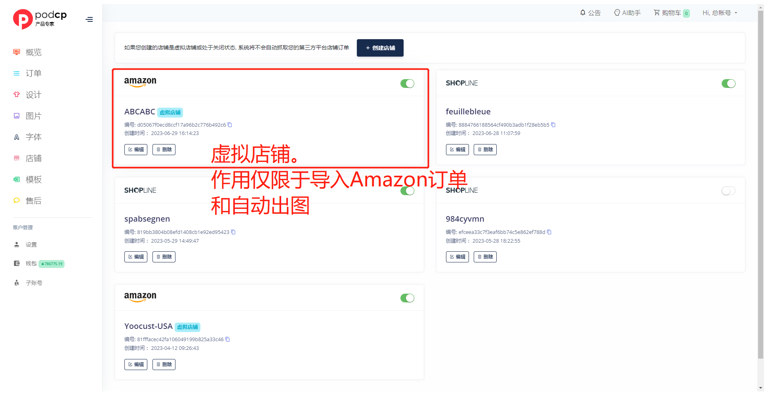Copy the ABCABC store ID
The height and width of the screenshot is (395, 768).
[x=230, y=125]
